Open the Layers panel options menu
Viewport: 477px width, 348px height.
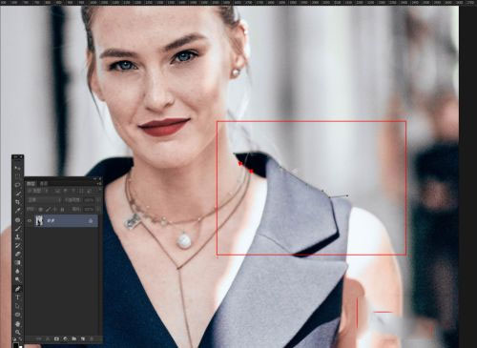99,184
